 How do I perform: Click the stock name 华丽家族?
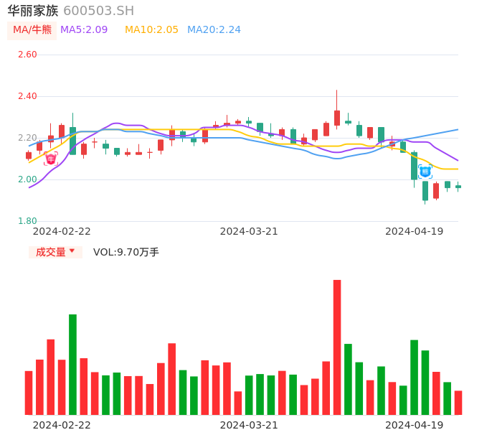(x=33, y=11)
